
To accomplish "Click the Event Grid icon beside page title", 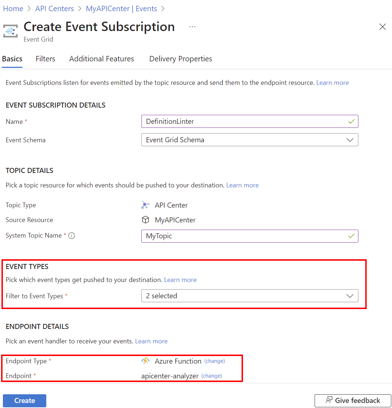I will pos(11,31).
